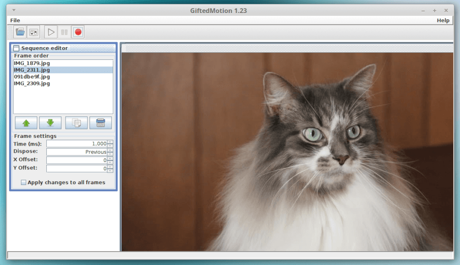Select frame IMG_2311.jpg
Image resolution: width=460 pixels, height=265 pixels.
click(x=63, y=70)
